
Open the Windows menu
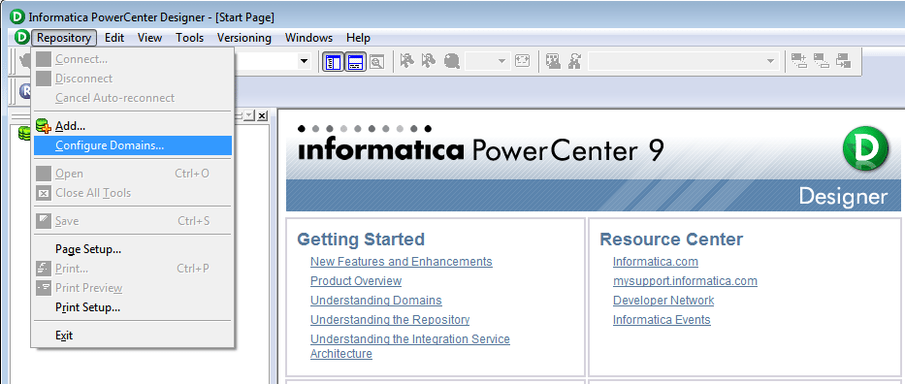(308, 38)
